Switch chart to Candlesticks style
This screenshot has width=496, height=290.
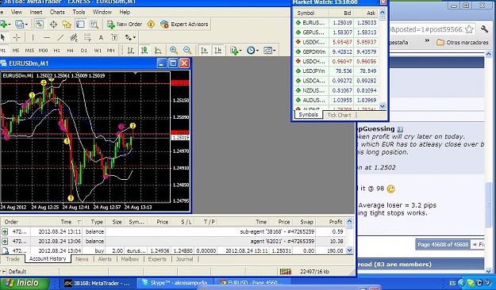144,50
